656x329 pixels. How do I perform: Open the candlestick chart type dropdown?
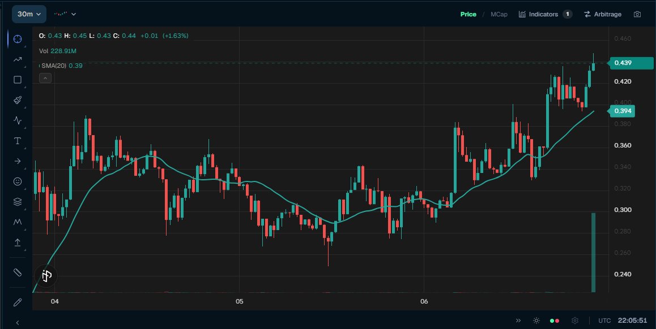click(x=65, y=14)
